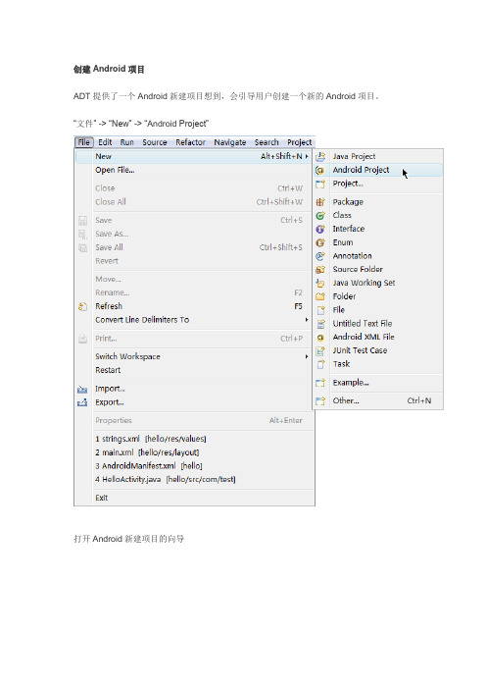Screen dimensions: 486x689
Task: Click the Import icon
Action: pyautogui.click(x=82, y=389)
